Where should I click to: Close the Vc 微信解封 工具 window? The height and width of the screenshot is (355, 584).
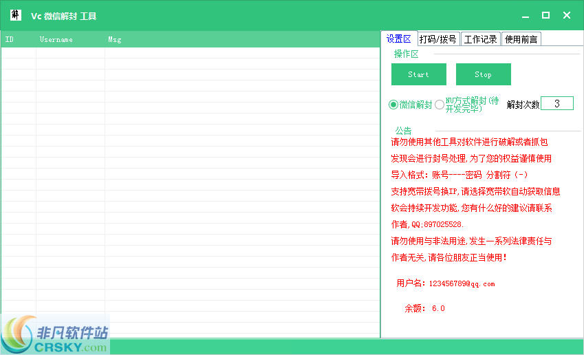[567, 15]
